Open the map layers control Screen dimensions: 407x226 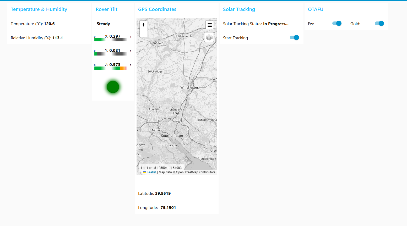point(209,37)
